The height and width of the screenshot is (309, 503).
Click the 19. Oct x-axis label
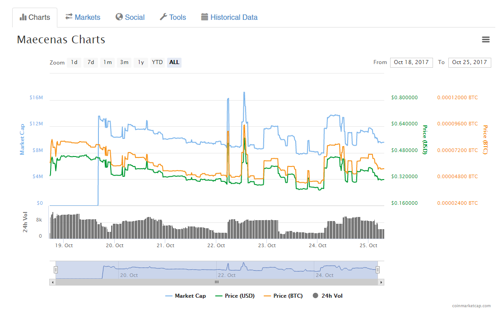point(64,245)
